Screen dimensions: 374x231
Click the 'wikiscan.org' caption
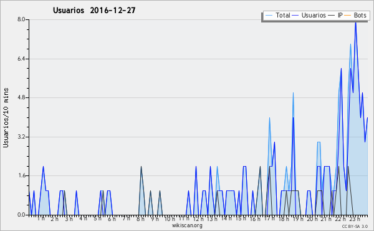(x=187, y=225)
